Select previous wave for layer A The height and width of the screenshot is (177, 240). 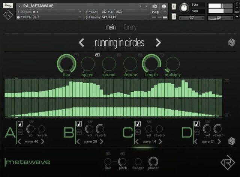19,141
